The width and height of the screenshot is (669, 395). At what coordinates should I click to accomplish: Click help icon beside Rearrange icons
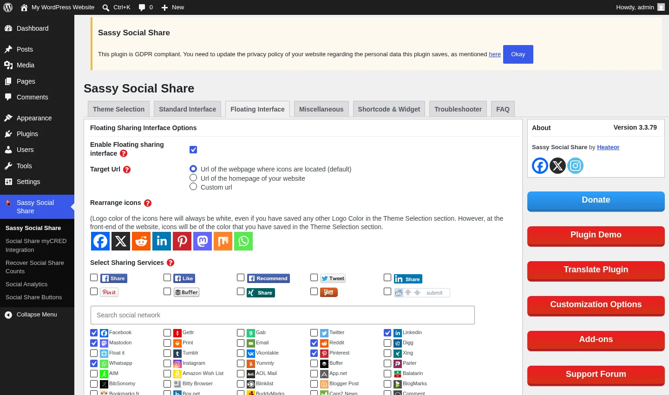148,203
